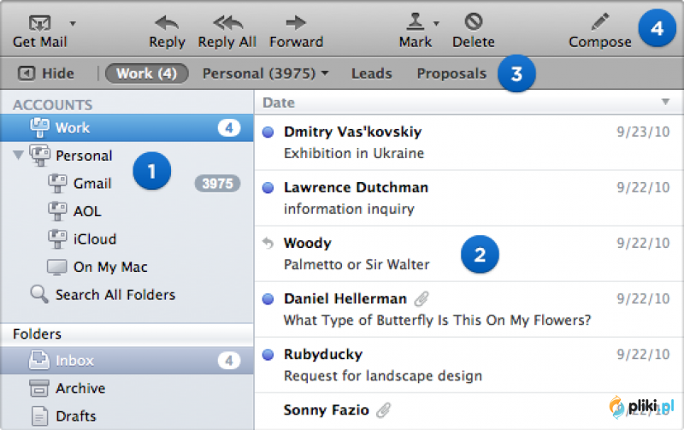Click the Delete circle-slash icon
Viewport: 684px width, 430px height.
474,21
